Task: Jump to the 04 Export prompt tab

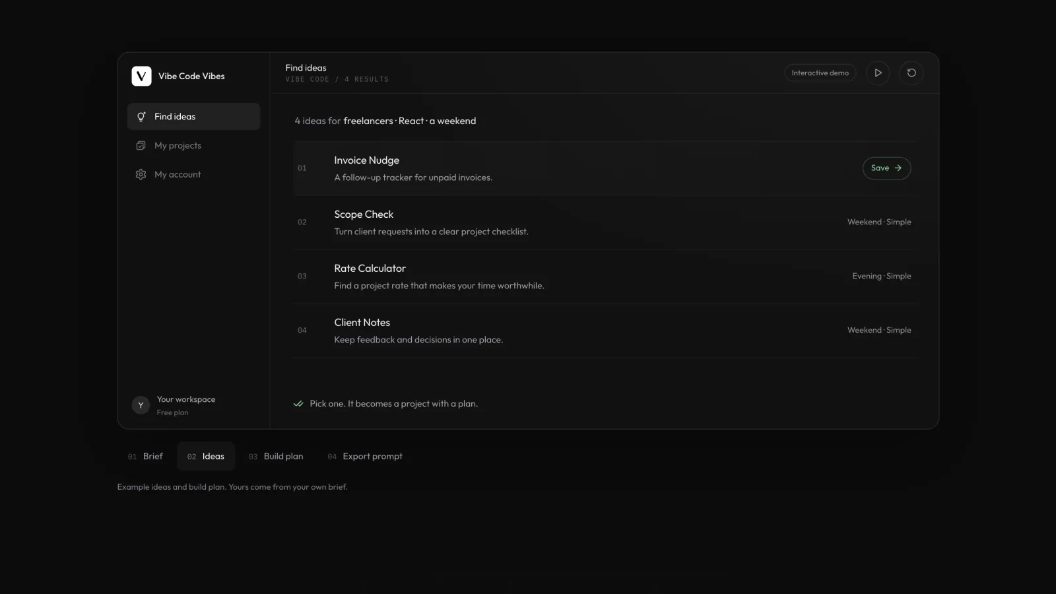Action: 365,456
